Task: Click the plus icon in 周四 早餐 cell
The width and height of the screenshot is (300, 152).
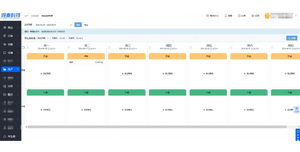Action: 163,73
